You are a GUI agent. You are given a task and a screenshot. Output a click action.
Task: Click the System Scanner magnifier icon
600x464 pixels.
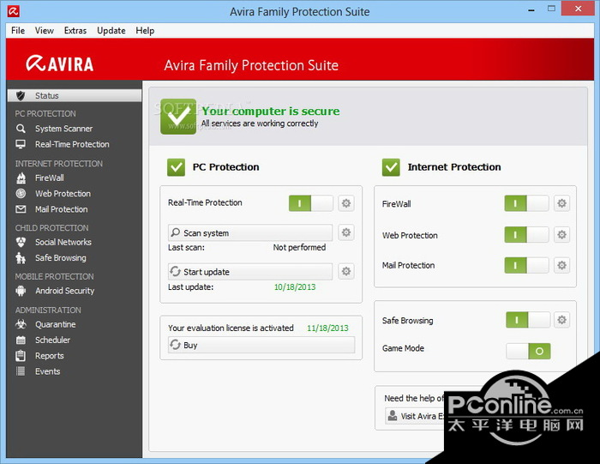pos(21,129)
